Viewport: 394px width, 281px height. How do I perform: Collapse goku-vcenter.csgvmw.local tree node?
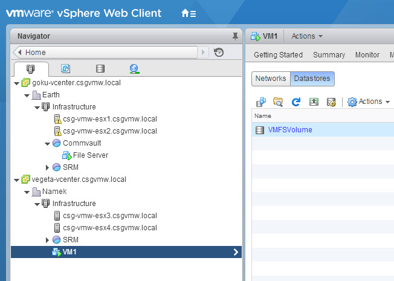coord(17,83)
